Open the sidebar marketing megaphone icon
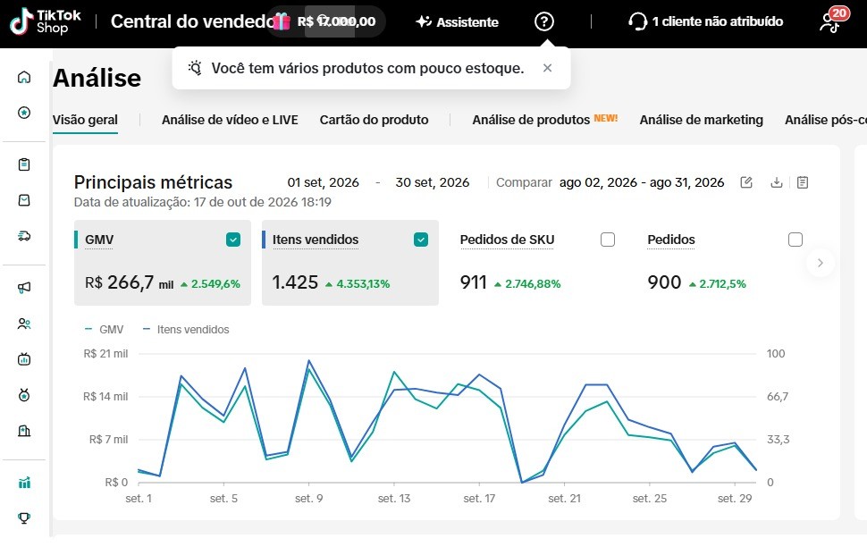Viewport: 867px width, 547px height. tap(24, 288)
